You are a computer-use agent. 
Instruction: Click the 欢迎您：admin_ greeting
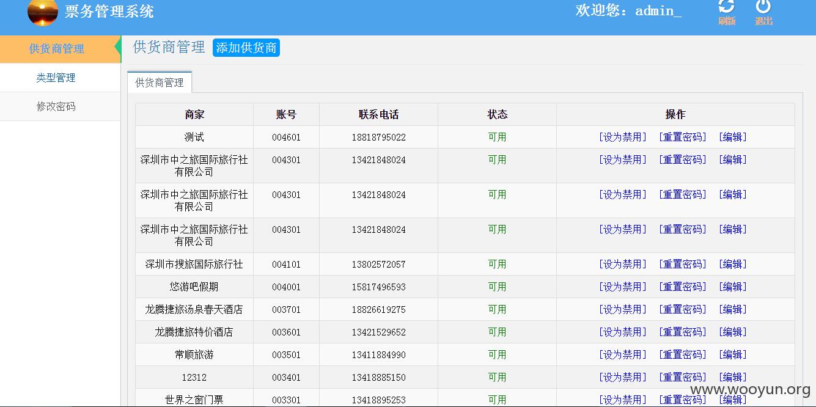tap(628, 10)
